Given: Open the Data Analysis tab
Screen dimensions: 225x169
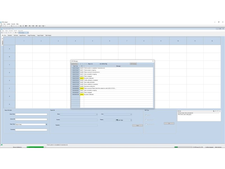Looking at the screenshot, I should pyautogui.click(x=48, y=35).
